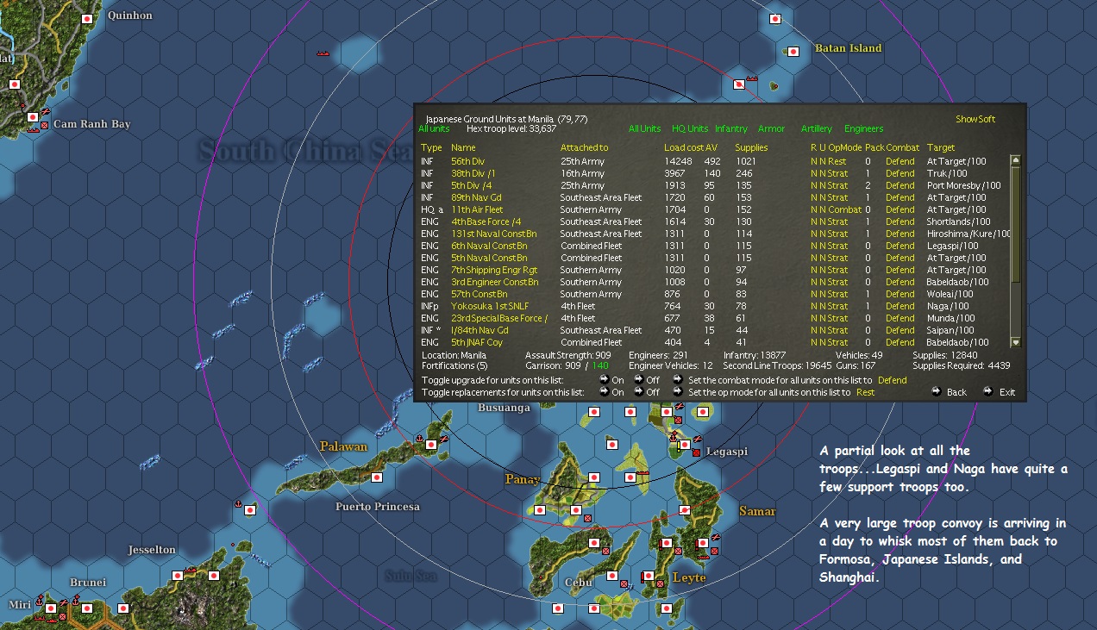Click the arrow for setting op mode on all units
This screenshot has height=630, width=1097.
(x=679, y=392)
